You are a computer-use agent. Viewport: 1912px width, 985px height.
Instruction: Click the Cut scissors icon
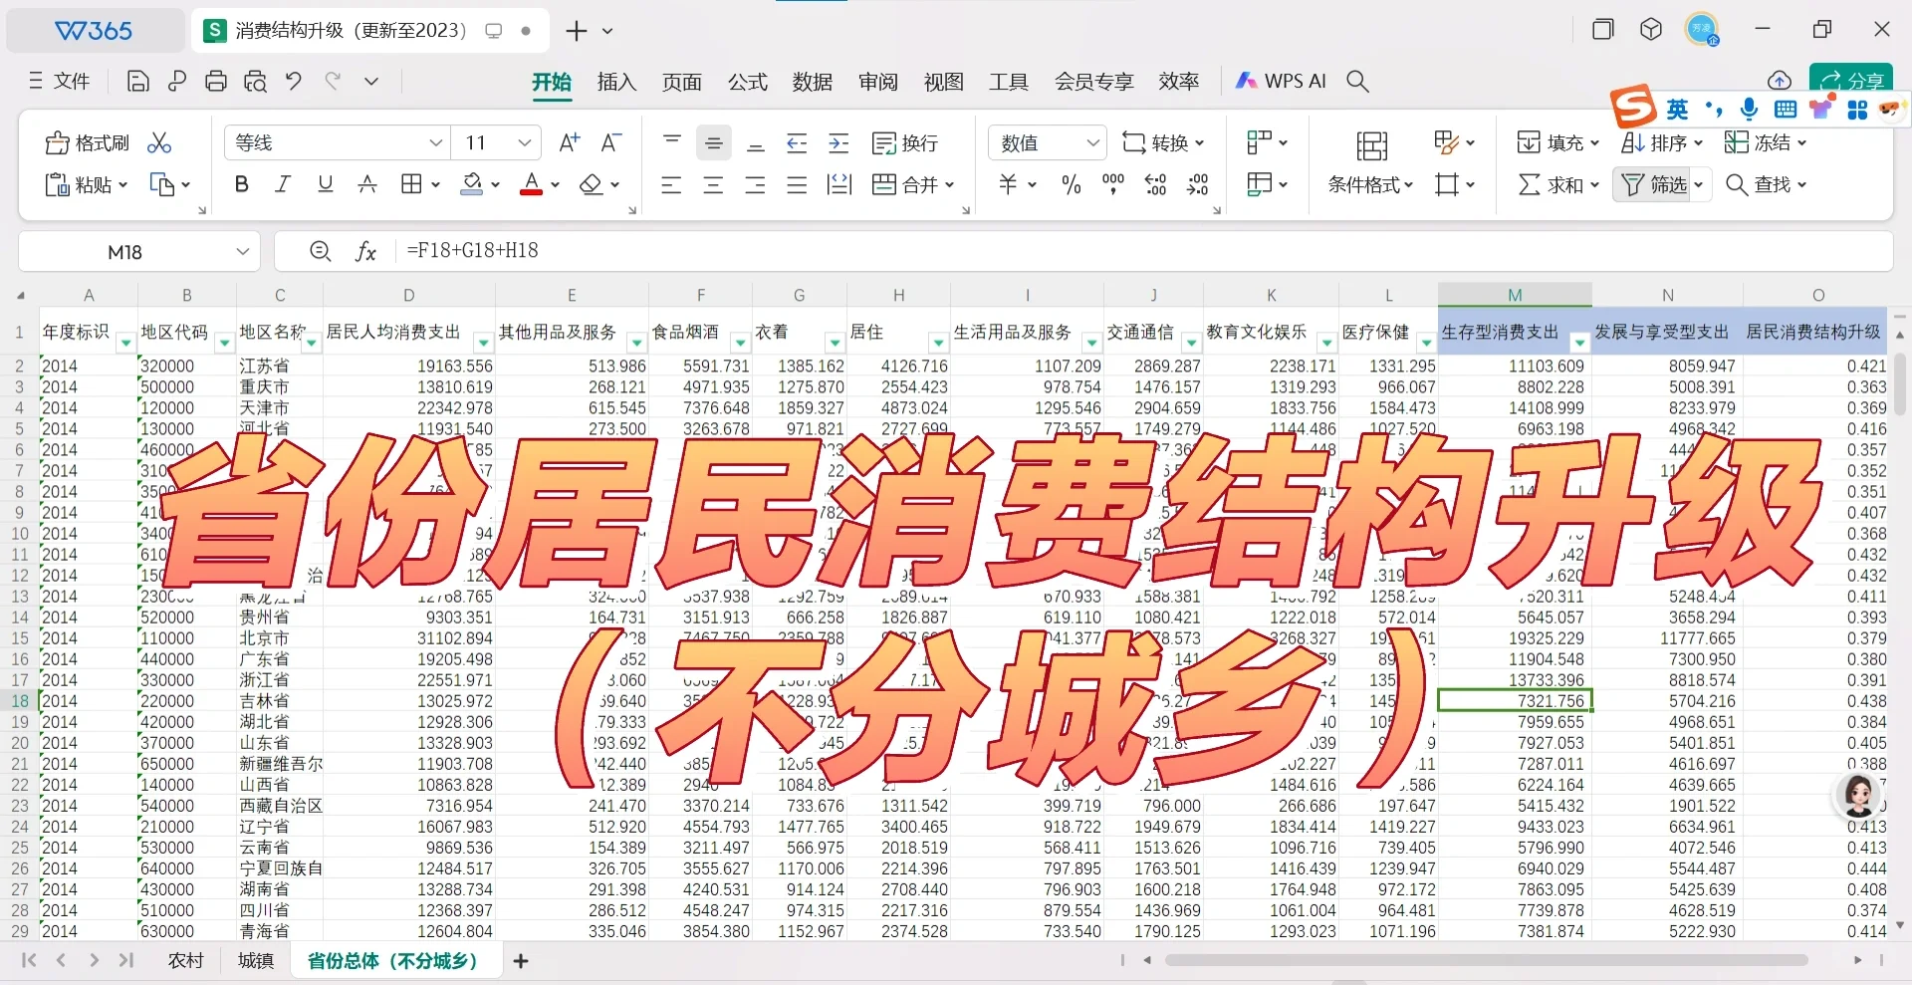pyautogui.click(x=159, y=143)
